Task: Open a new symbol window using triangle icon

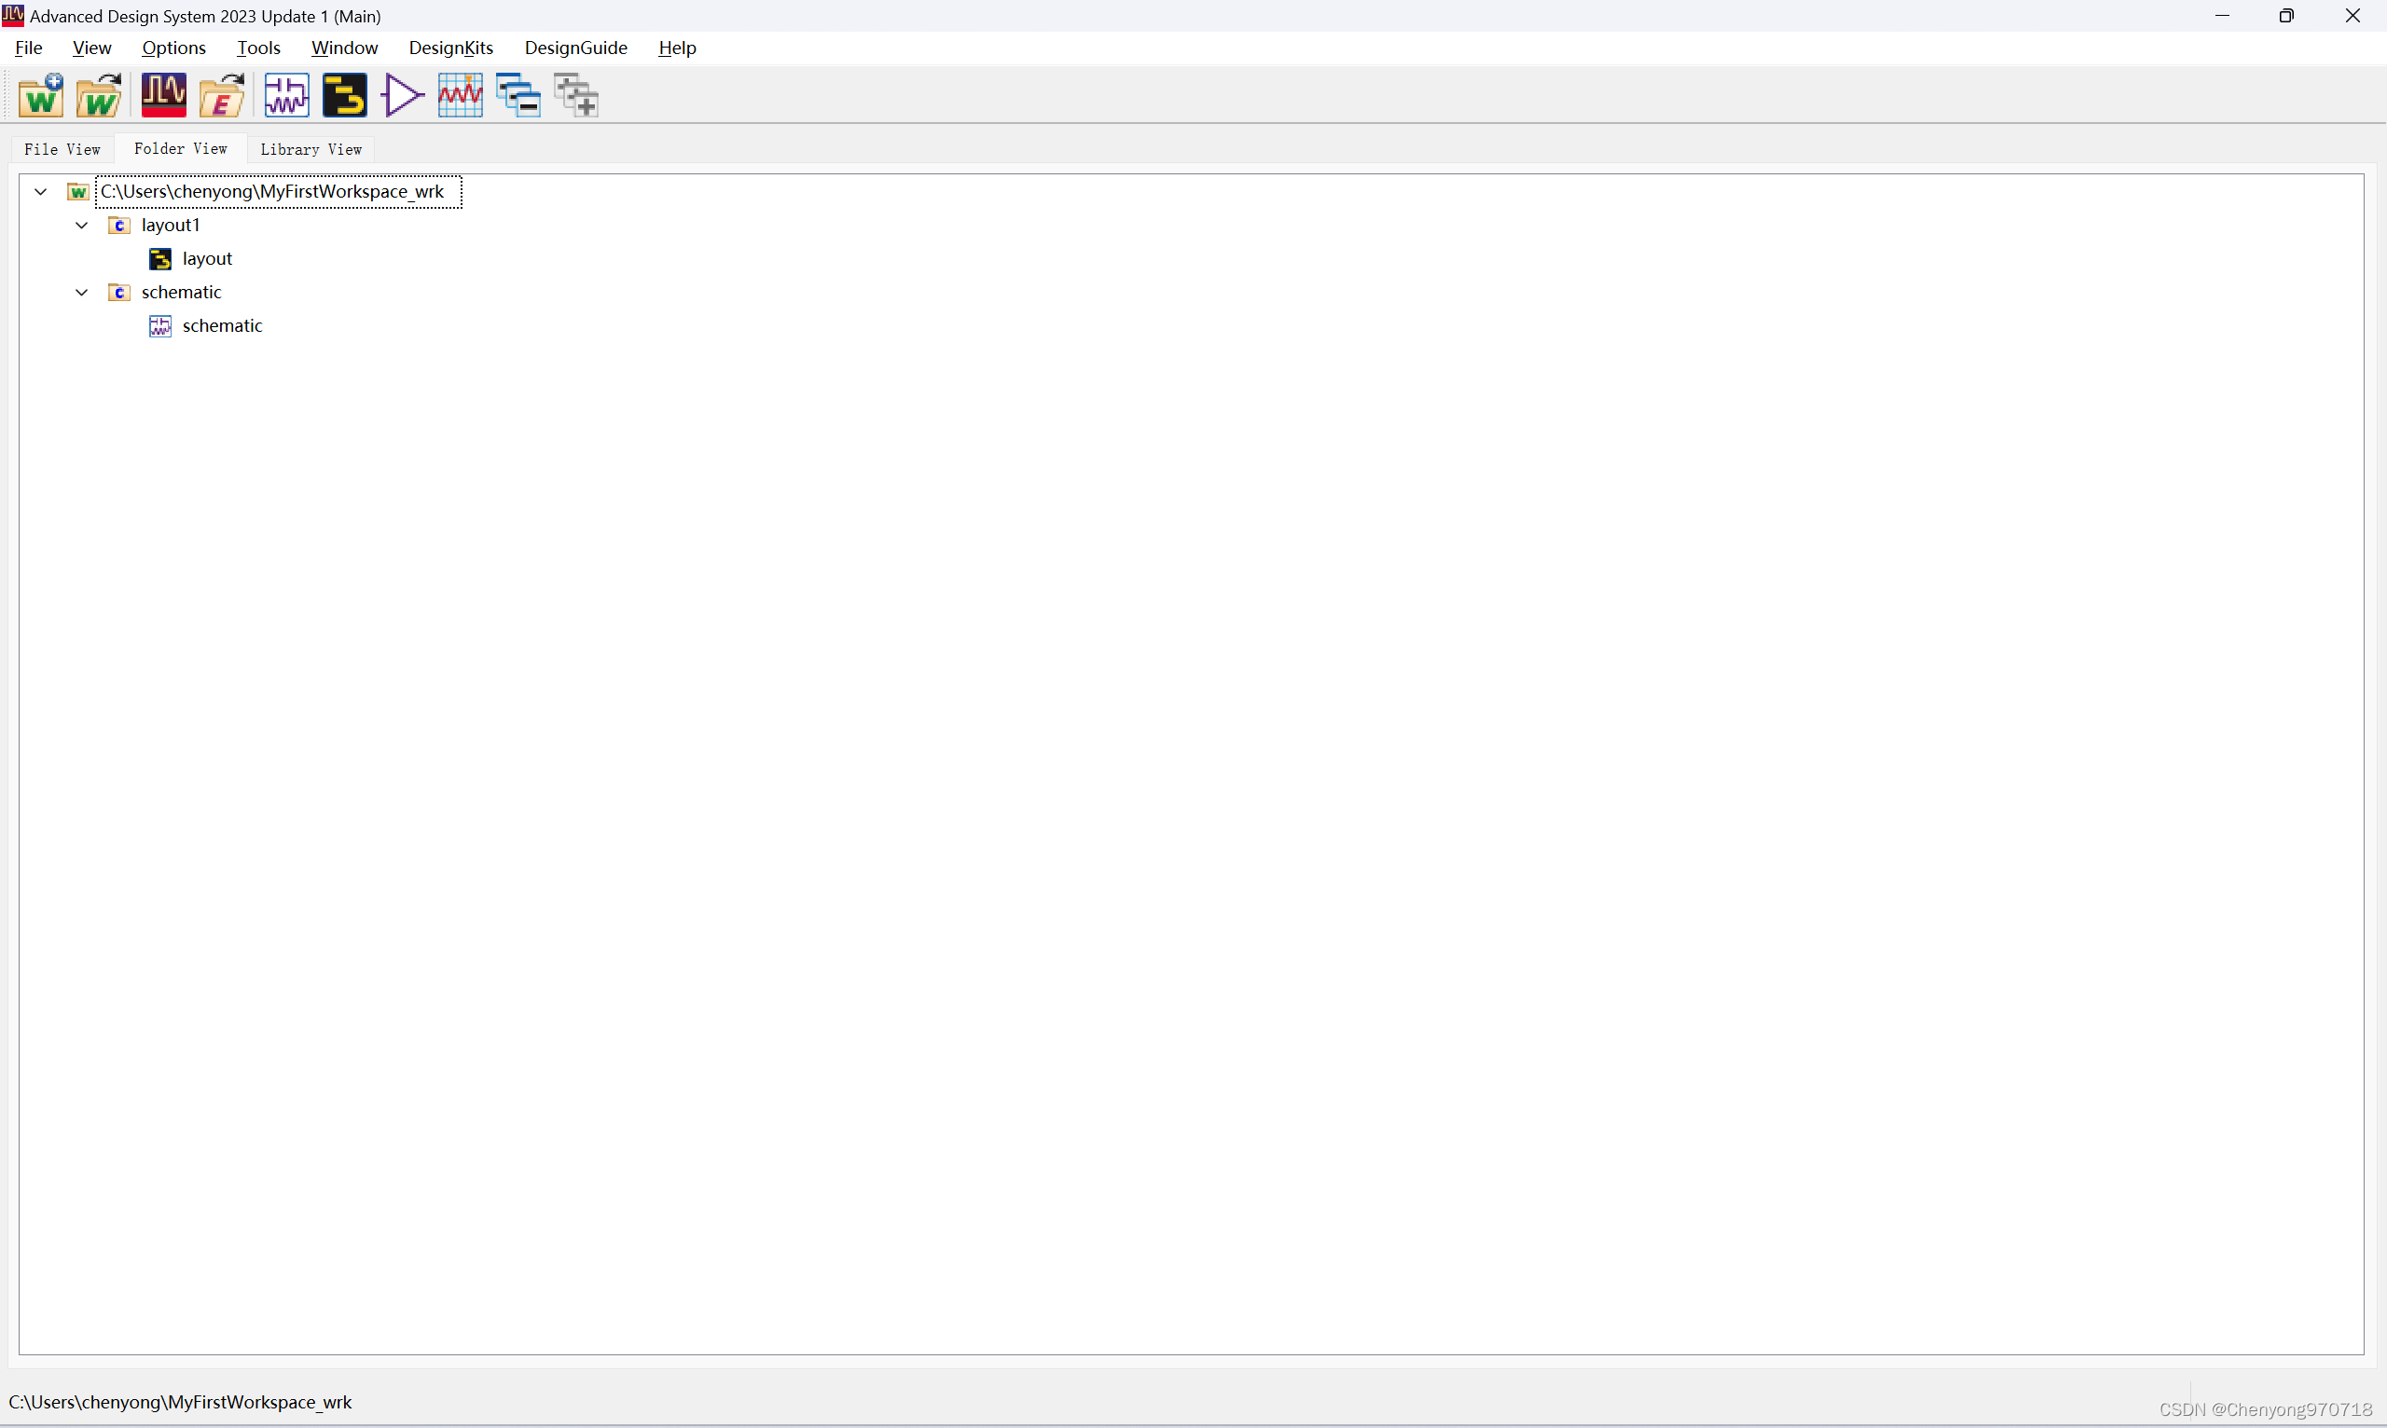Action: (402, 94)
